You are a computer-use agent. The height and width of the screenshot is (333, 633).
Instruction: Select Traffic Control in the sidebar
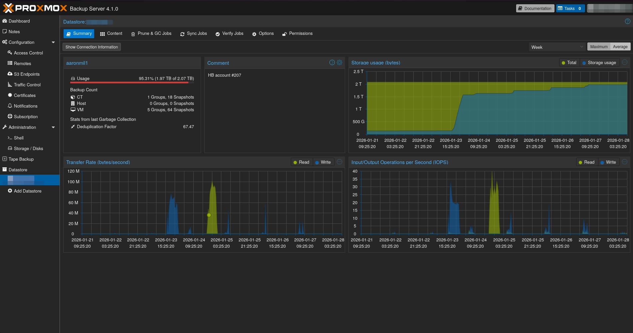(27, 85)
